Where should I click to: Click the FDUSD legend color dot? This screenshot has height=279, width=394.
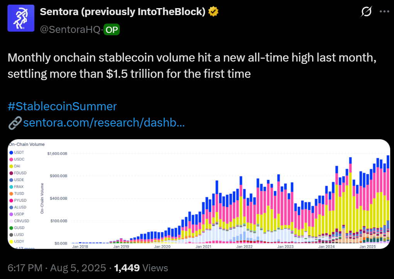11,173
